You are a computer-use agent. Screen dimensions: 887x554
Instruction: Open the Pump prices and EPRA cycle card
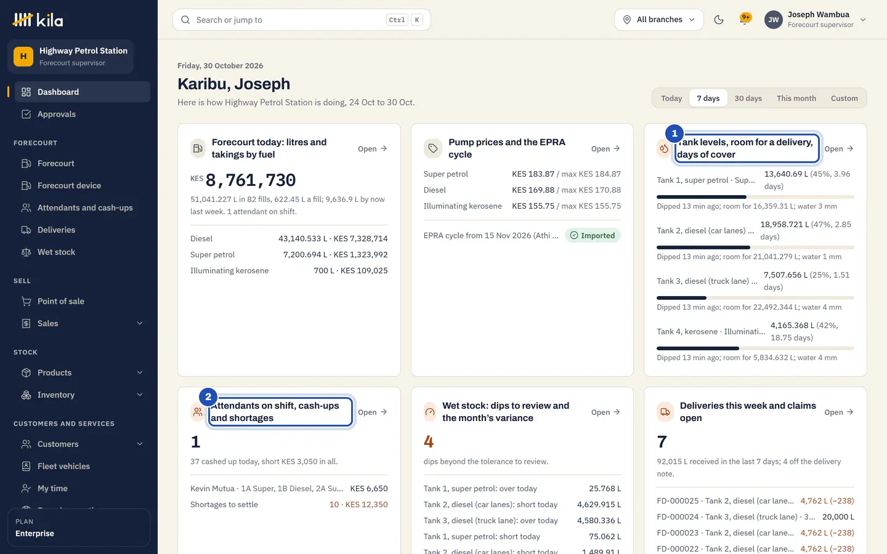[x=606, y=148]
